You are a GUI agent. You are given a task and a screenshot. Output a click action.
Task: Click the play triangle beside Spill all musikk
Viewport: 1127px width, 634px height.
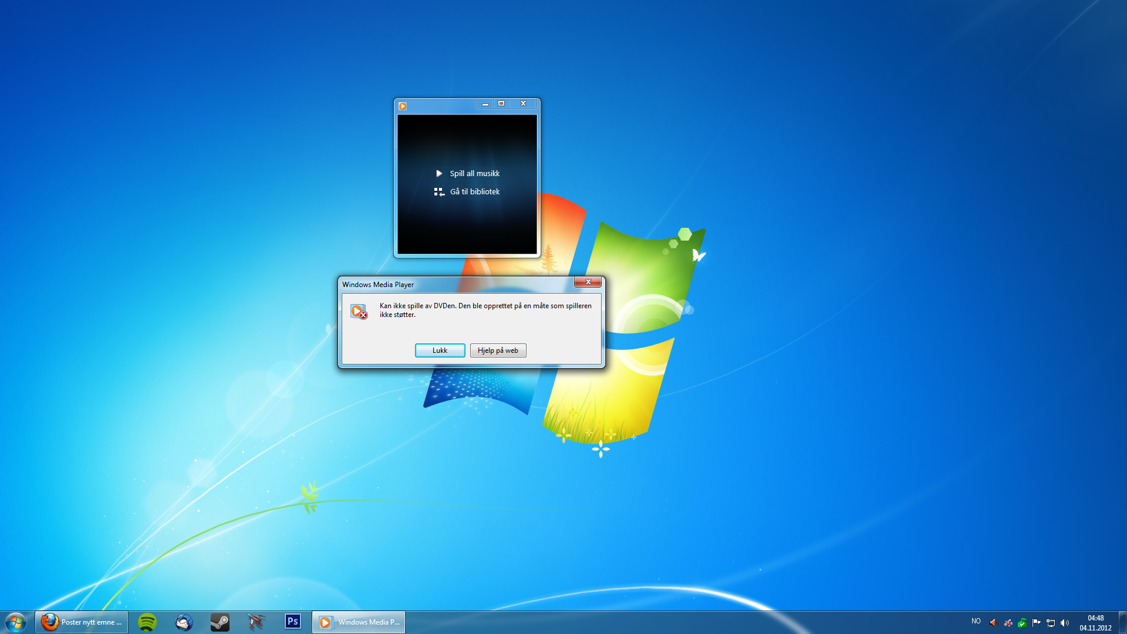(439, 173)
